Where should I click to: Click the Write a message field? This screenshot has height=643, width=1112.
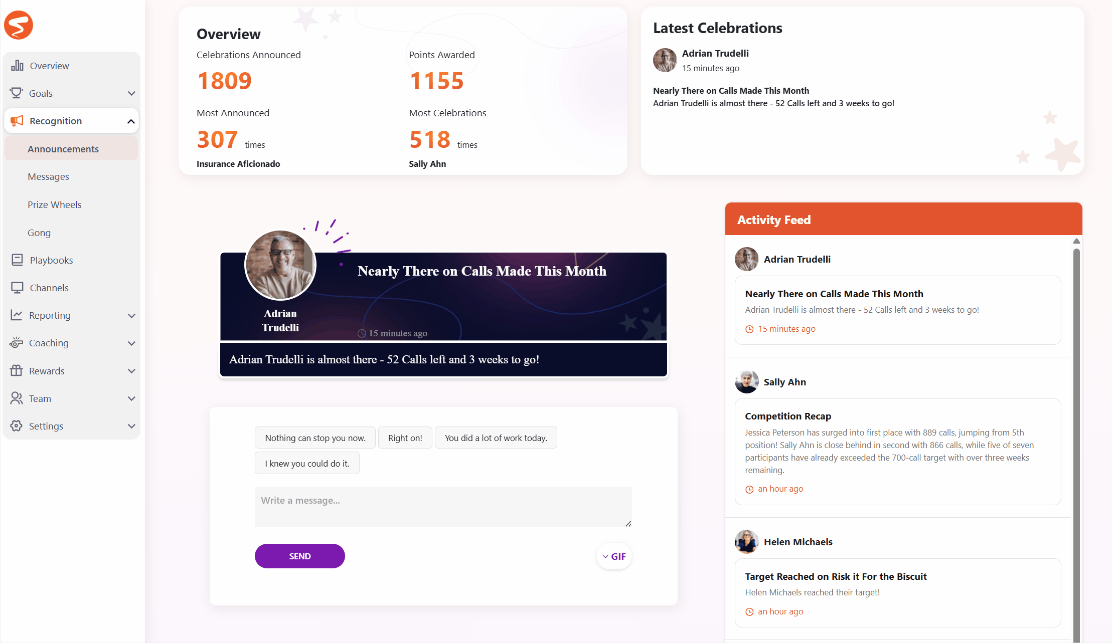tap(443, 507)
